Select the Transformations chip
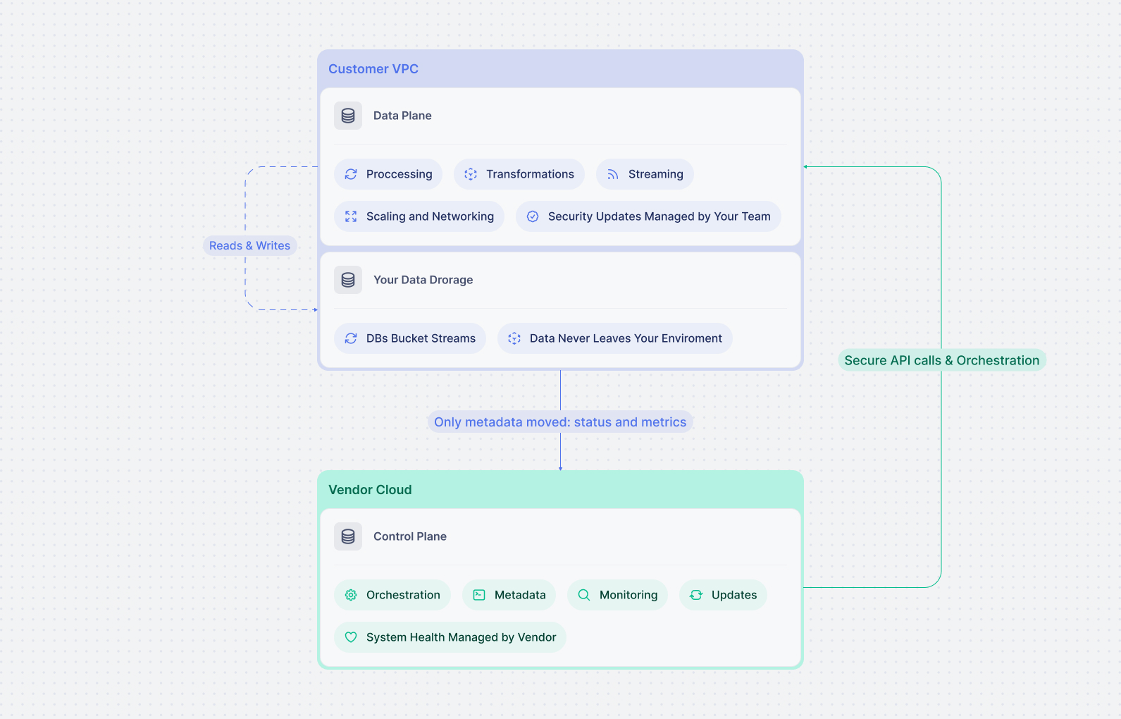Image resolution: width=1121 pixels, height=719 pixels. point(519,174)
